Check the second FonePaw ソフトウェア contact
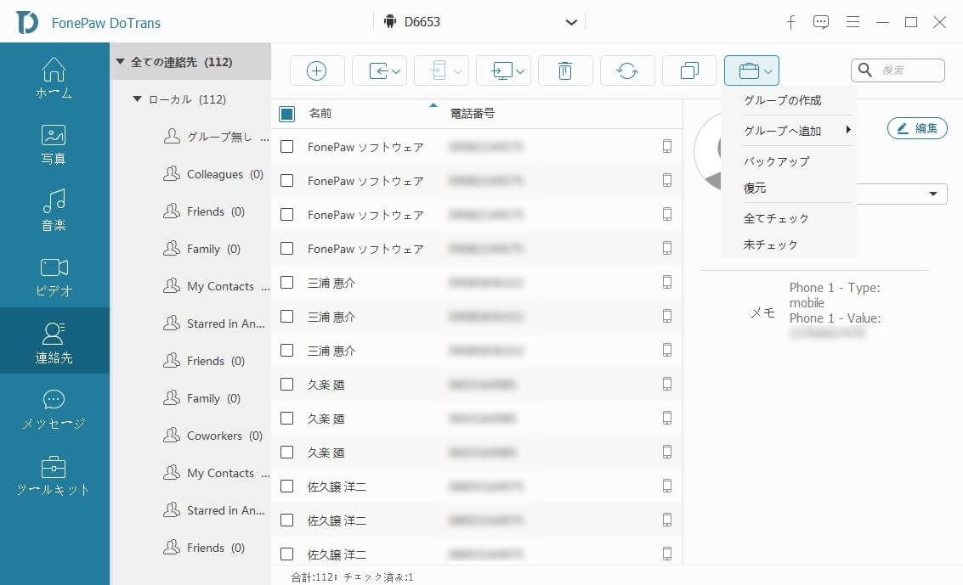 (x=286, y=181)
